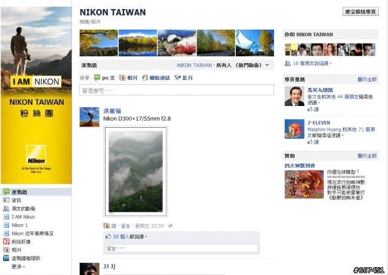Click the 轉貼連結 link share icon
The height and width of the screenshot is (275, 388).
(x=145, y=78)
